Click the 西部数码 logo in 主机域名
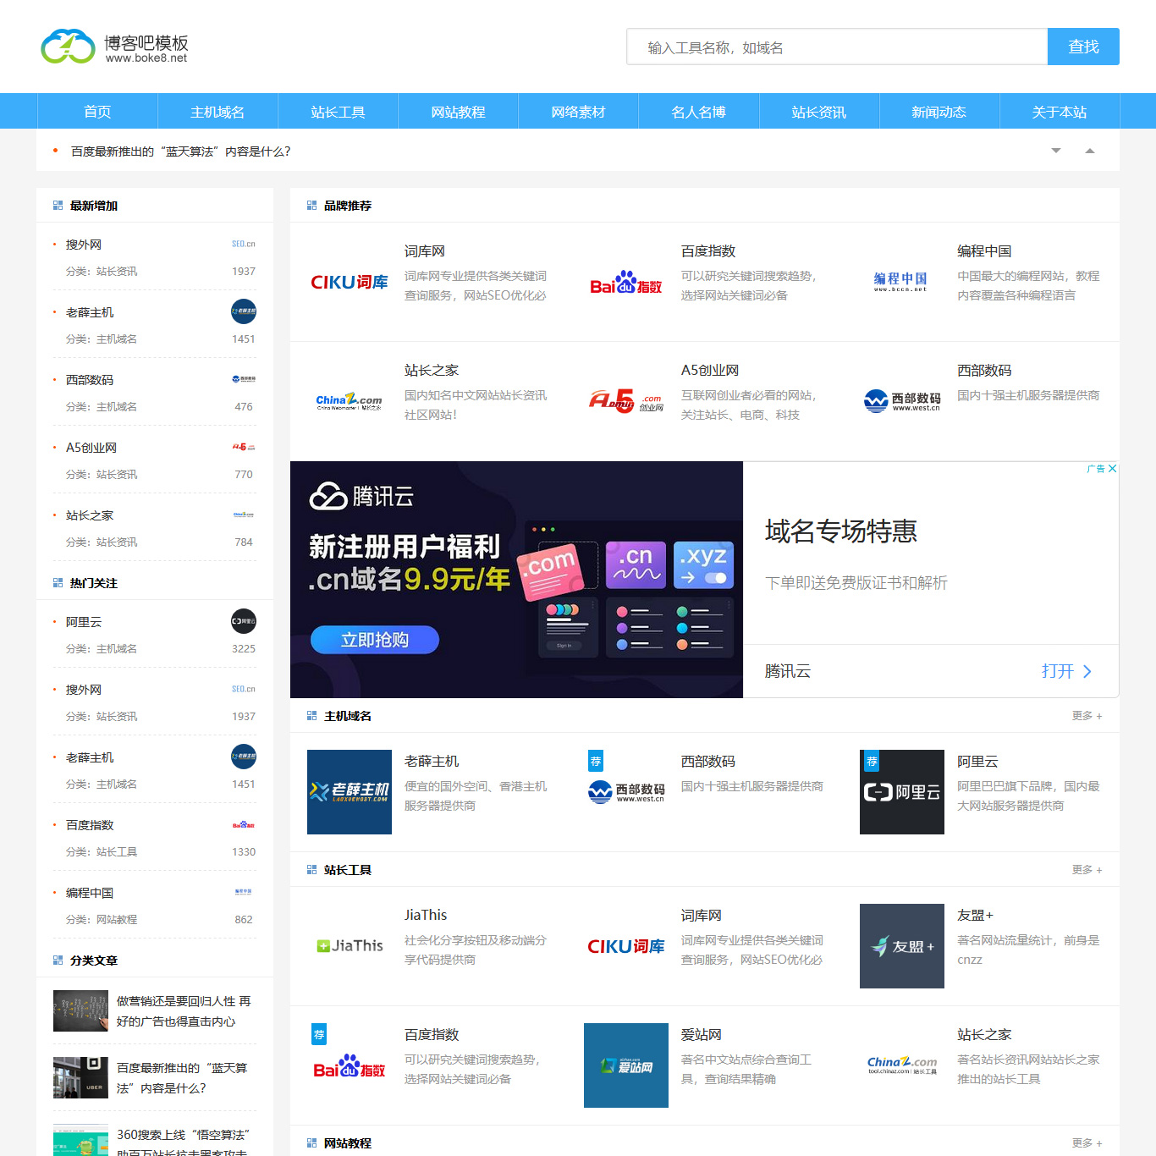 pos(626,792)
